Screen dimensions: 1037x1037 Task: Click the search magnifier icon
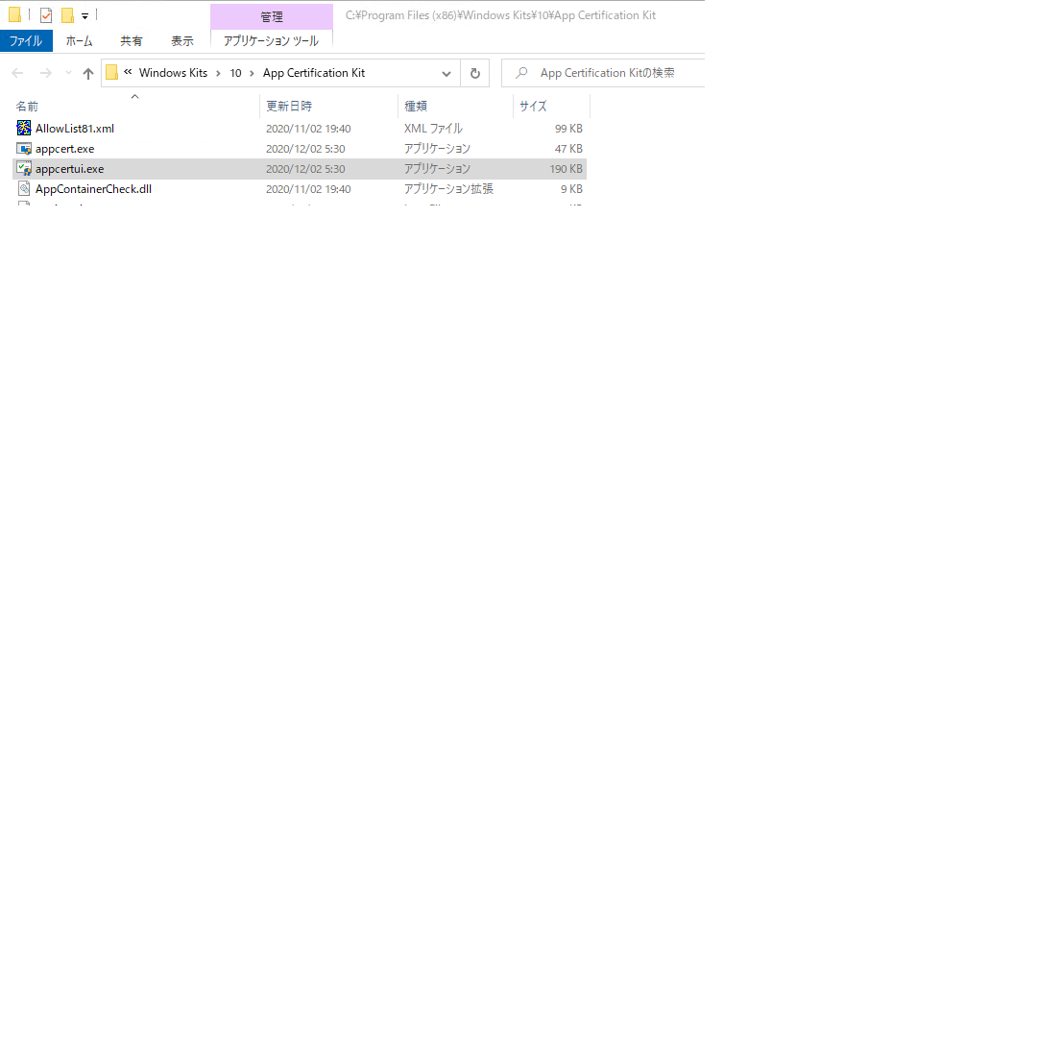click(521, 73)
